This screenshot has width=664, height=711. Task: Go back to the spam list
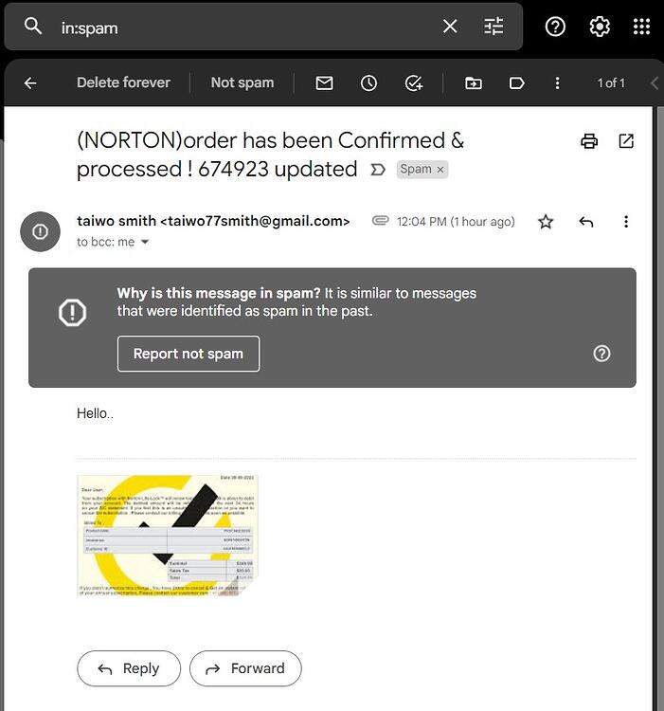30,83
